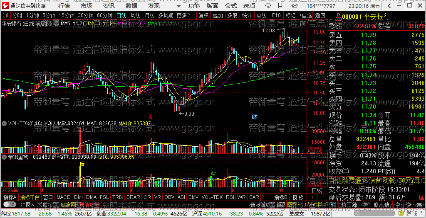This screenshot has height=218, width=426.
Task: Open the 画线 drawing tools
Action: coord(261,15)
